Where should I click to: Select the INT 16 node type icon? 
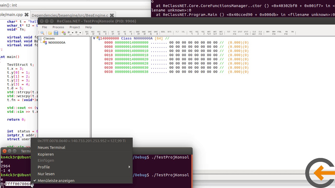click(125, 33)
